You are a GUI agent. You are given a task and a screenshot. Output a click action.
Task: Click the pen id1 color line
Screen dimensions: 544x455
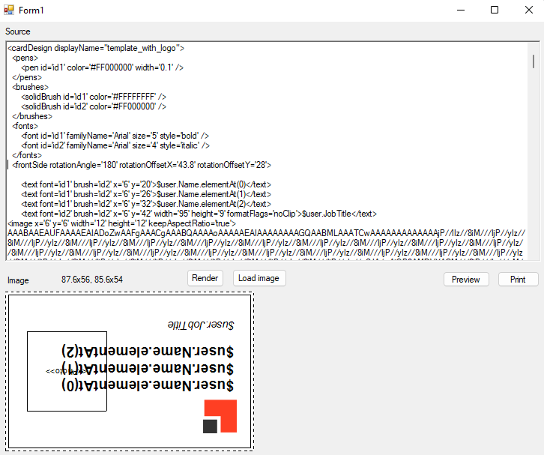tap(103, 67)
